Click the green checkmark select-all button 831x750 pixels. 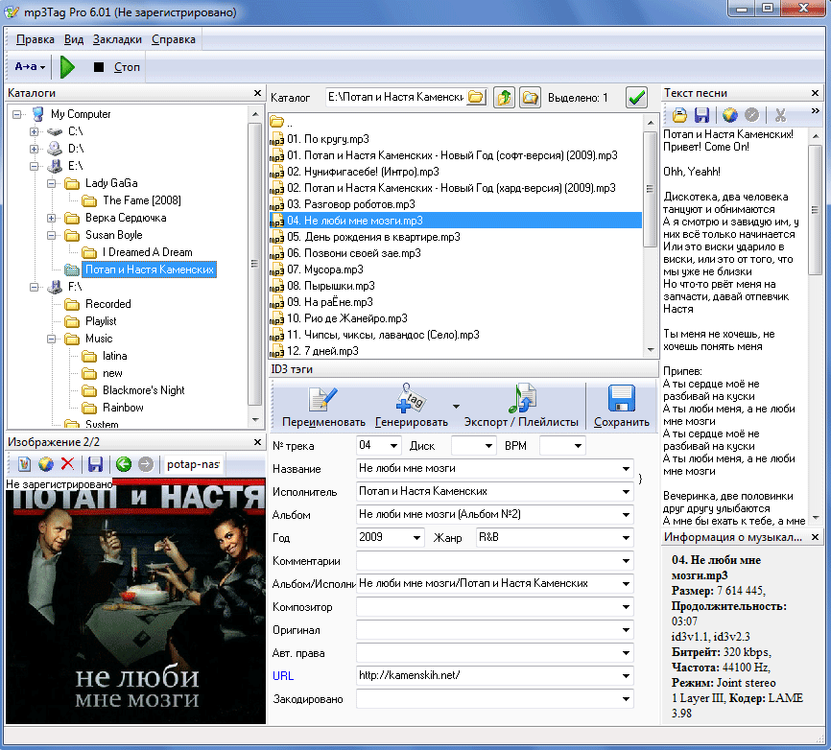coord(636,98)
